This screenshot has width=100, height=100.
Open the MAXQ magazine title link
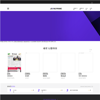click(x=45, y=76)
